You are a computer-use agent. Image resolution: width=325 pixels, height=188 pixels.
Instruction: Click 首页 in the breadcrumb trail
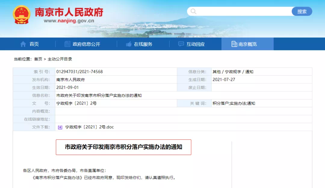(x=38, y=59)
